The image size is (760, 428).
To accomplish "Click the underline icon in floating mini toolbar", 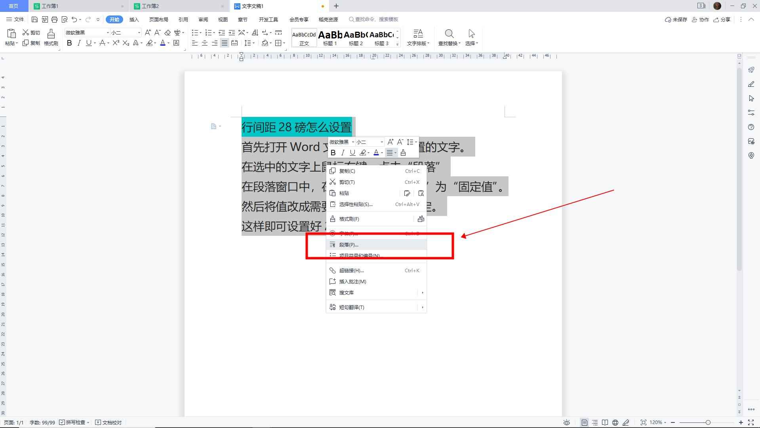I will pos(352,153).
